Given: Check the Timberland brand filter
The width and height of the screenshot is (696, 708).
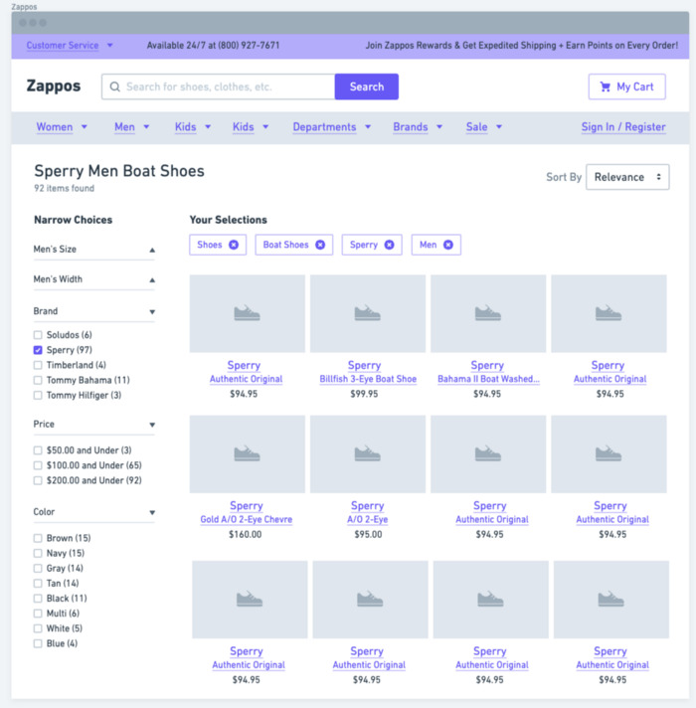Looking at the screenshot, I should pos(38,365).
